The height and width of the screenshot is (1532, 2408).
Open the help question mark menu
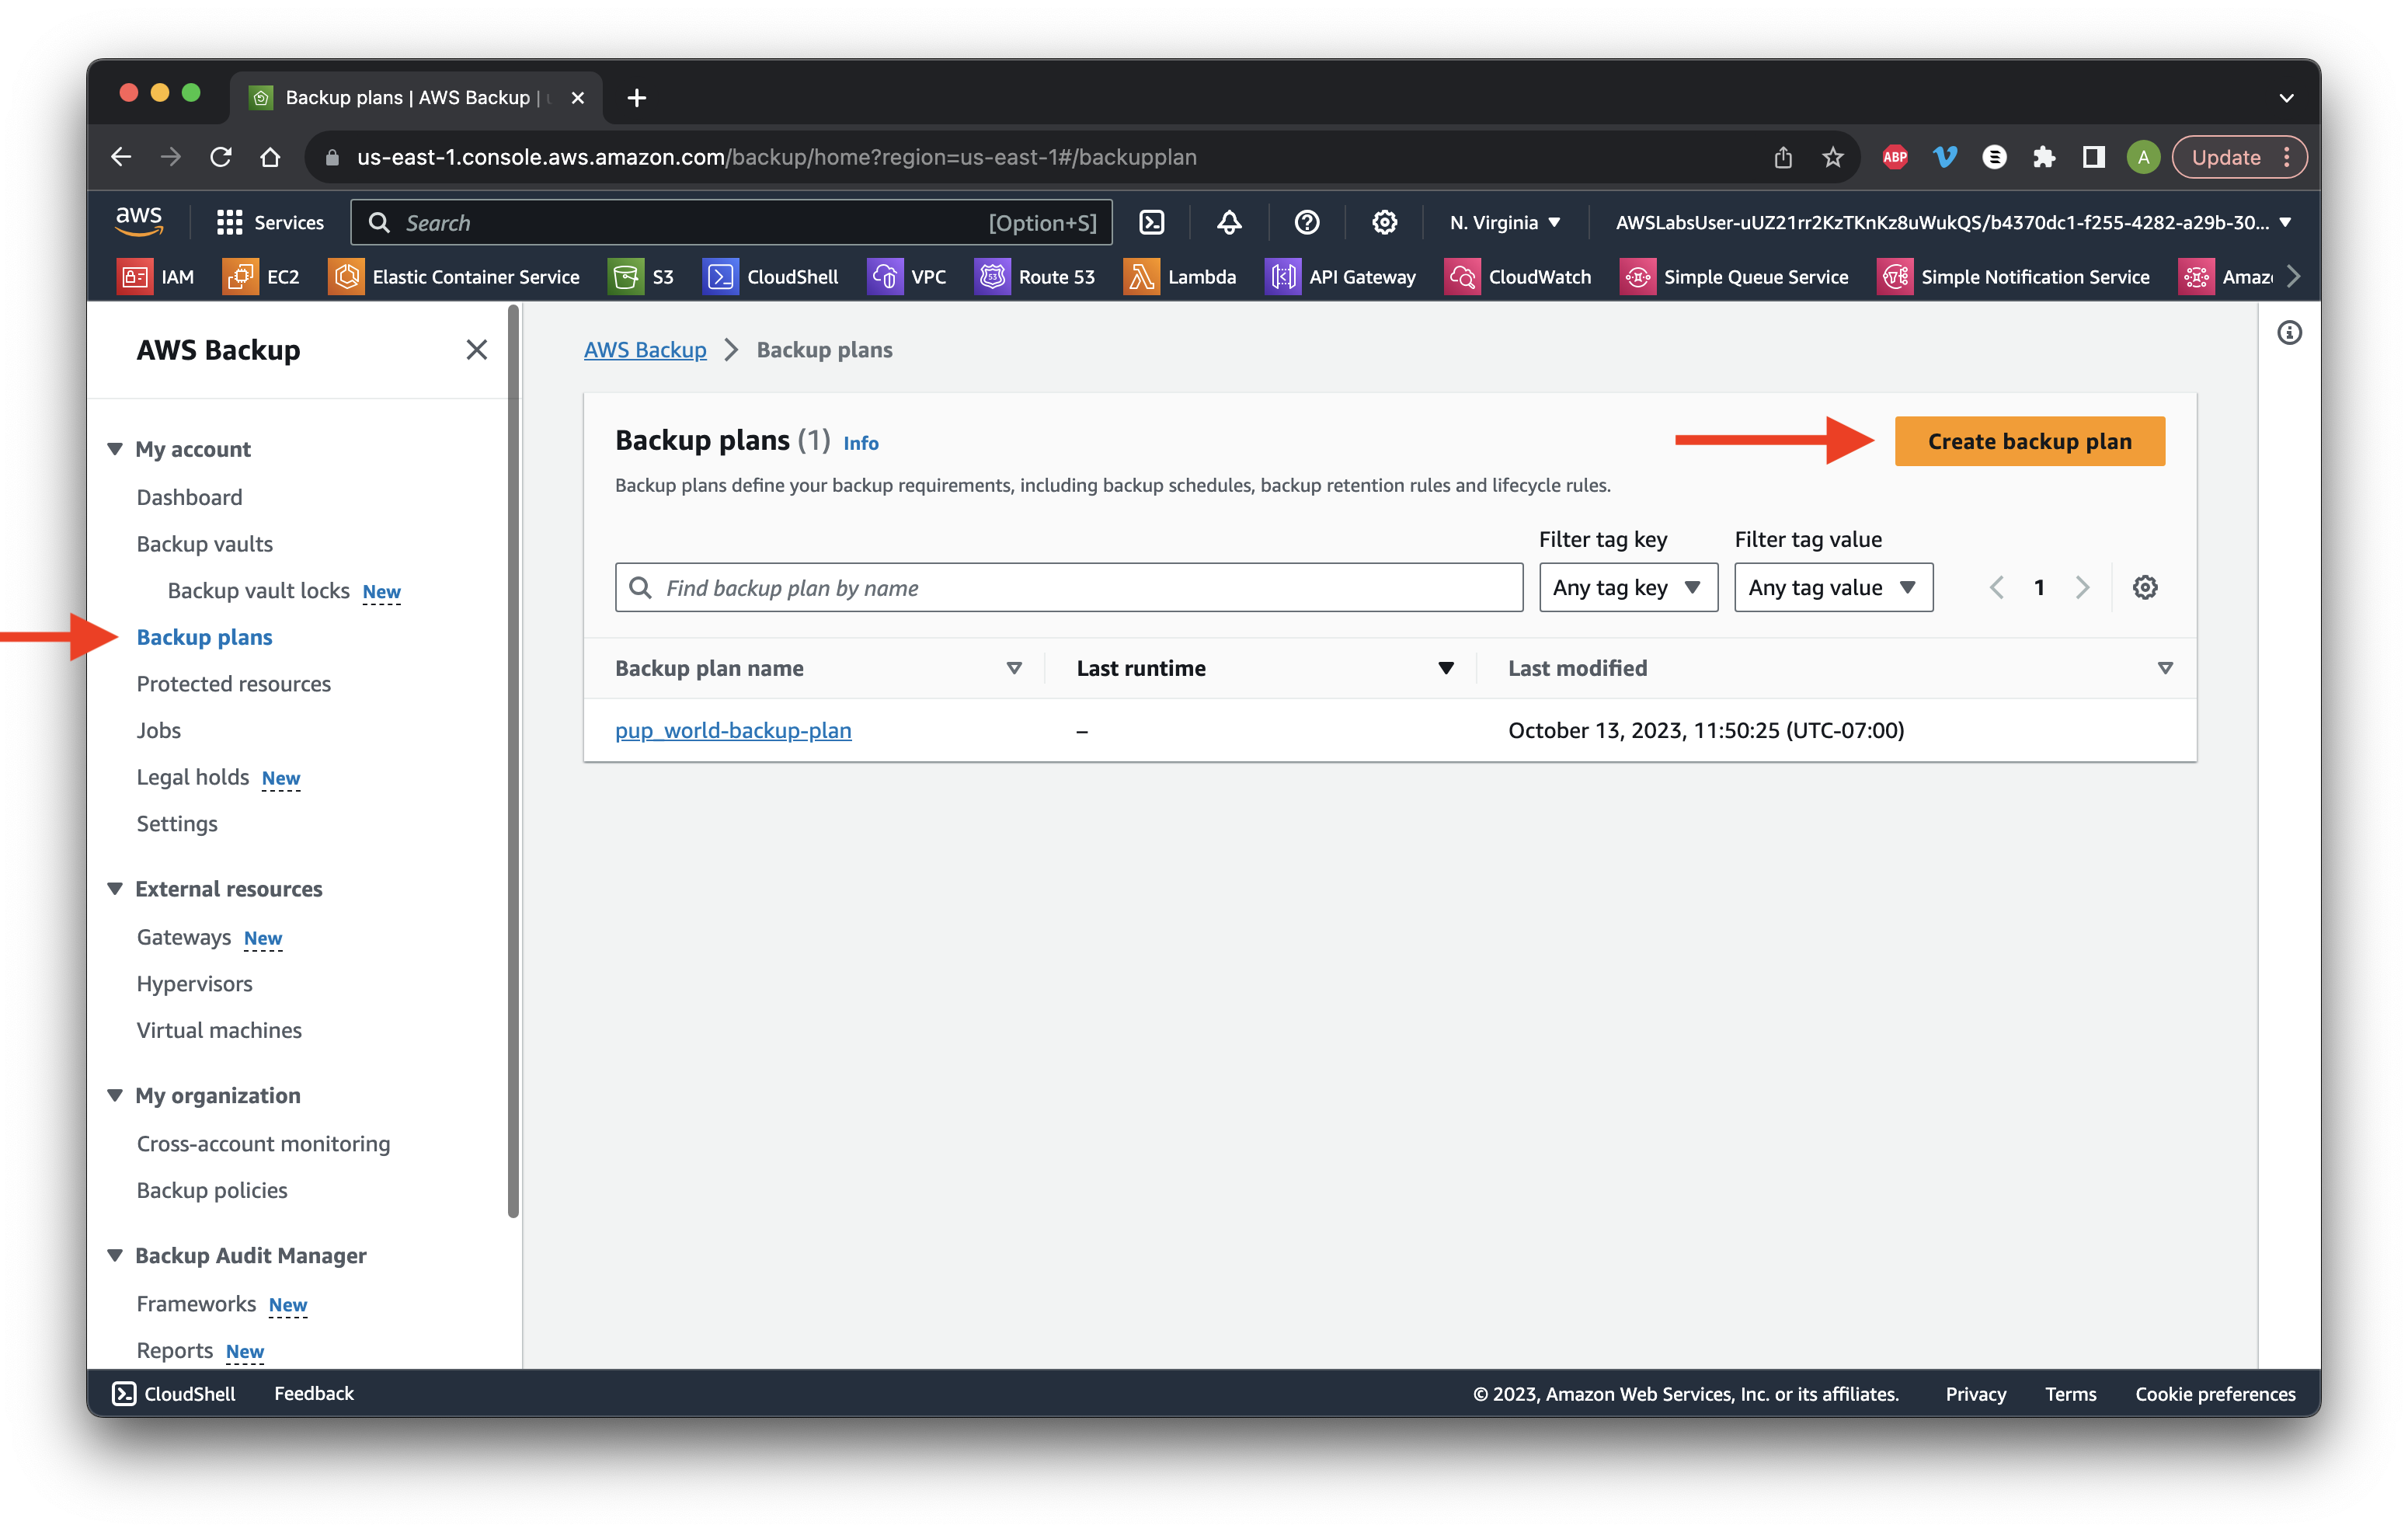click(x=1307, y=222)
